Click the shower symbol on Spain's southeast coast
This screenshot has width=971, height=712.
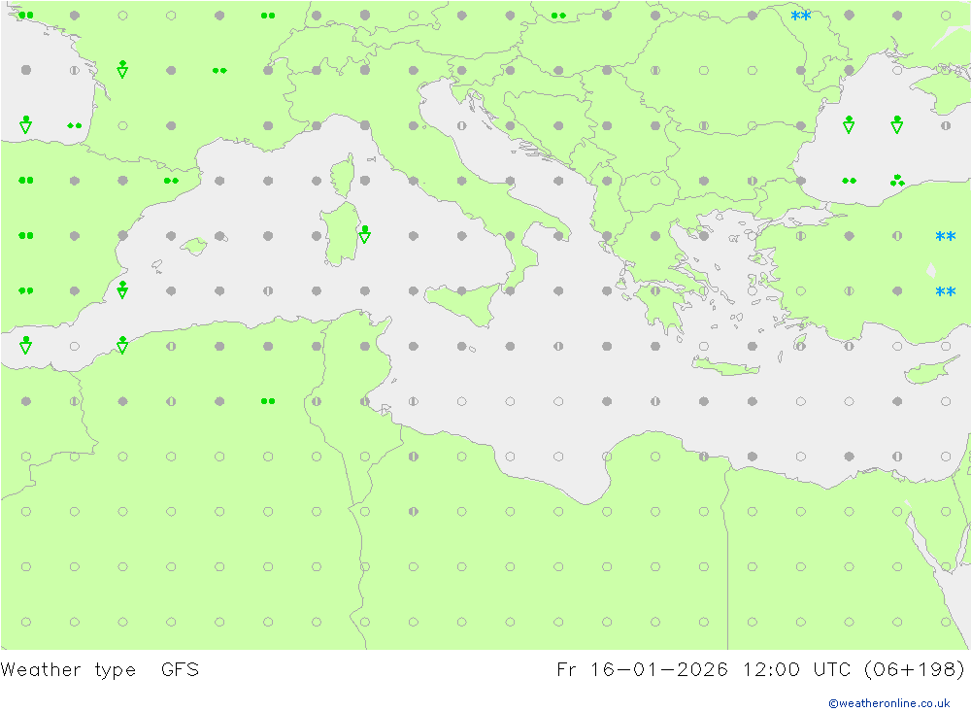click(122, 289)
